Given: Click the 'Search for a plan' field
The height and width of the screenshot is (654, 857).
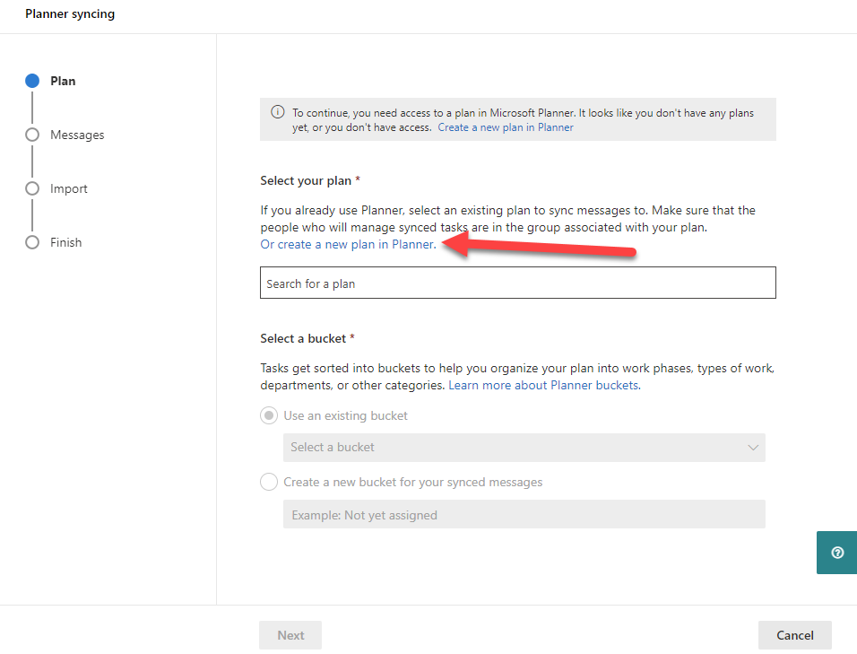Looking at the screenshot, I should click(x=517, y=283).
